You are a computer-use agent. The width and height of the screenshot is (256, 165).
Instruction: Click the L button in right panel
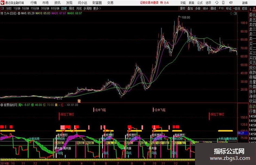251,9
